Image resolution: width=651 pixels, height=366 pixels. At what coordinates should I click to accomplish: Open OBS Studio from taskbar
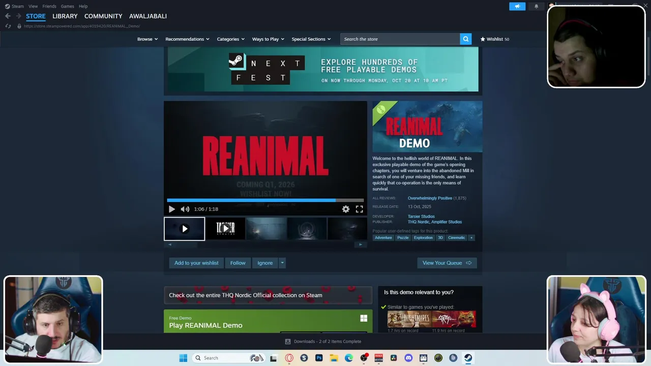click(364, 358)
